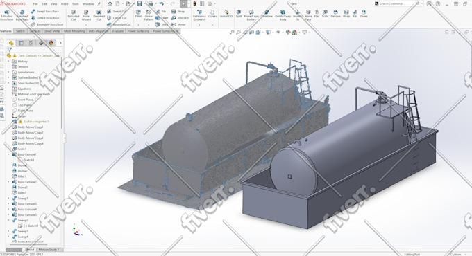The image size is (472, 256).
Task: Click the Undo arrow
Action: (x=162, y=4)
